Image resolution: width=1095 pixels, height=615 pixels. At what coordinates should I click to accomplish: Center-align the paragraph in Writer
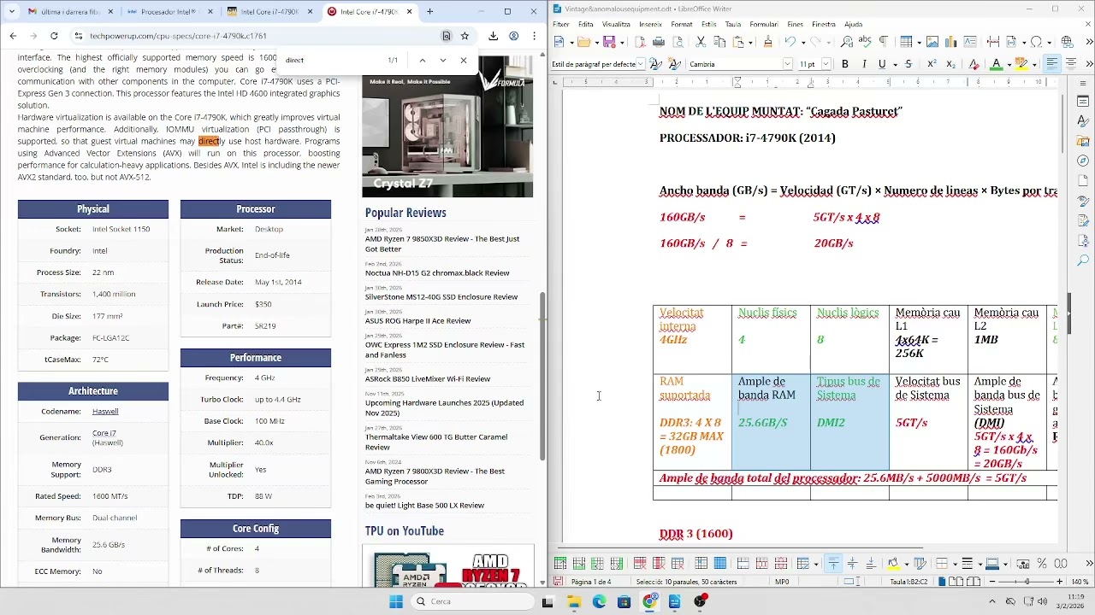click(1070, 64)
